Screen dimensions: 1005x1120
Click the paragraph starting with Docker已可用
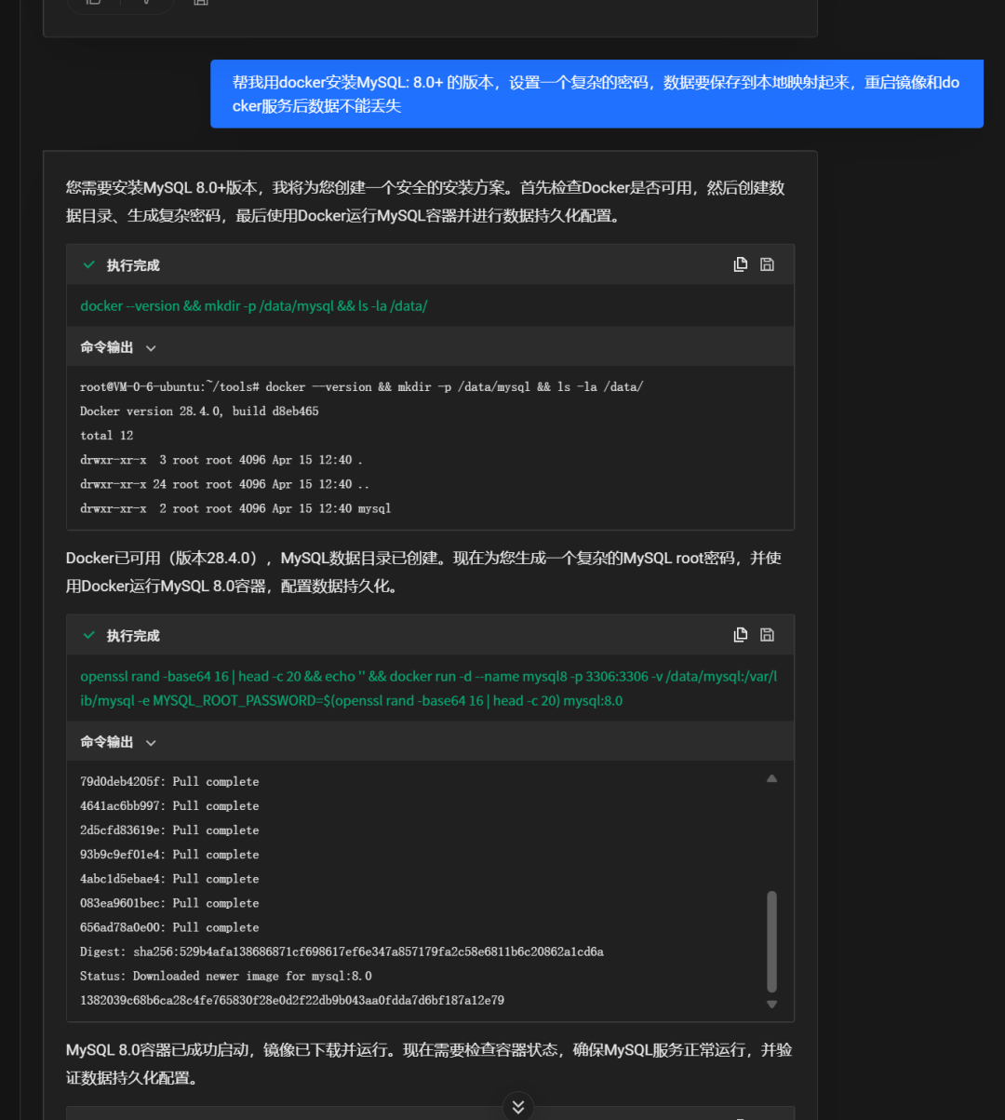(x=423, y=572)
